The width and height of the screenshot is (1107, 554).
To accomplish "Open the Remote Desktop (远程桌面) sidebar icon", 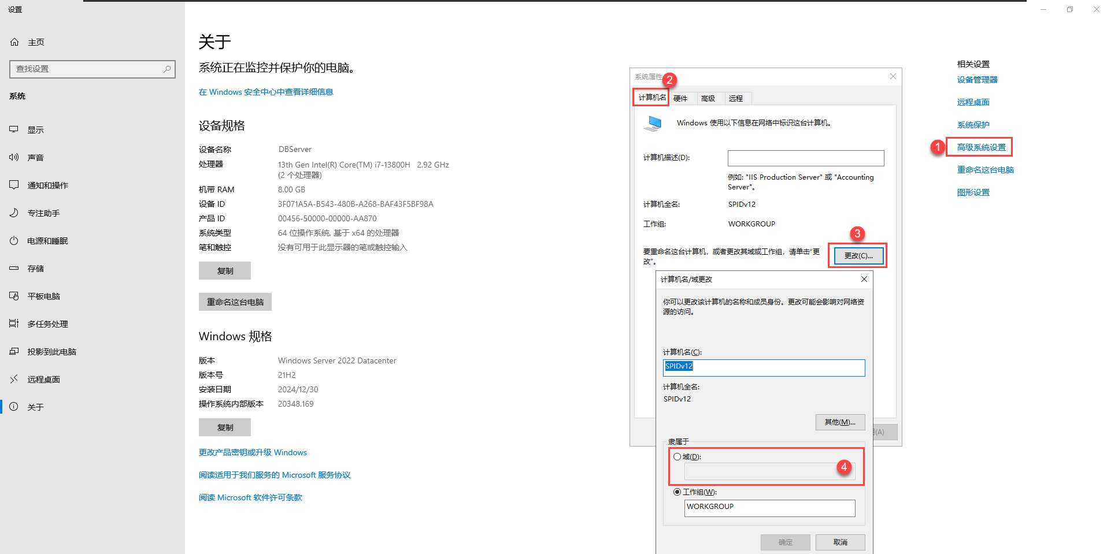I will tap(14, 380).
